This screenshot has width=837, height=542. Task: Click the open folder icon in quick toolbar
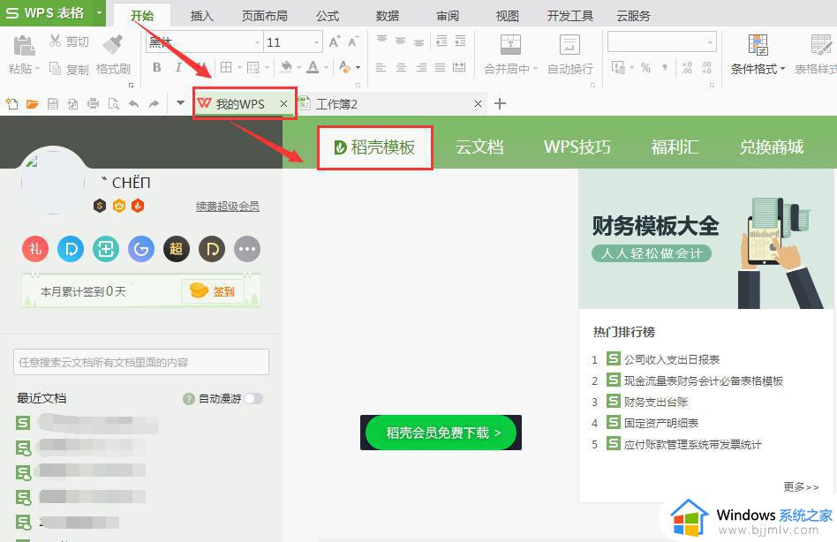33,103
